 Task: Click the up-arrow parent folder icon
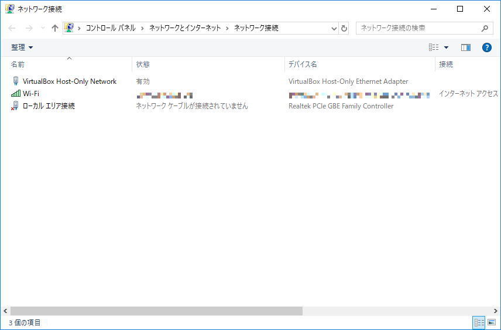[x=55, y=28]
